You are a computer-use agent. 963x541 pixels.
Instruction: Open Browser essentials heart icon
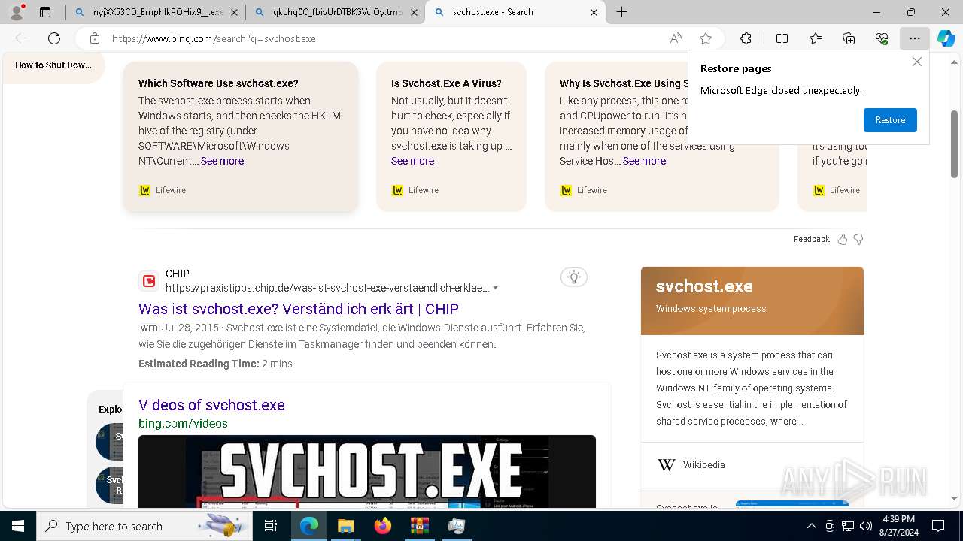(x=882, y=38)
